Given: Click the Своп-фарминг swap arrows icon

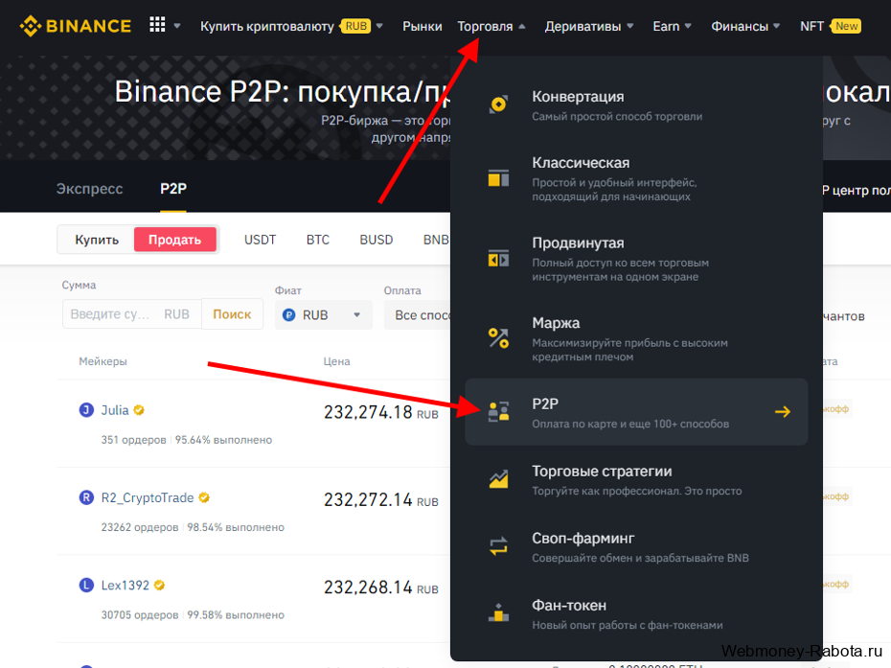Looking at the screenshot, I should tap(498, 546).
